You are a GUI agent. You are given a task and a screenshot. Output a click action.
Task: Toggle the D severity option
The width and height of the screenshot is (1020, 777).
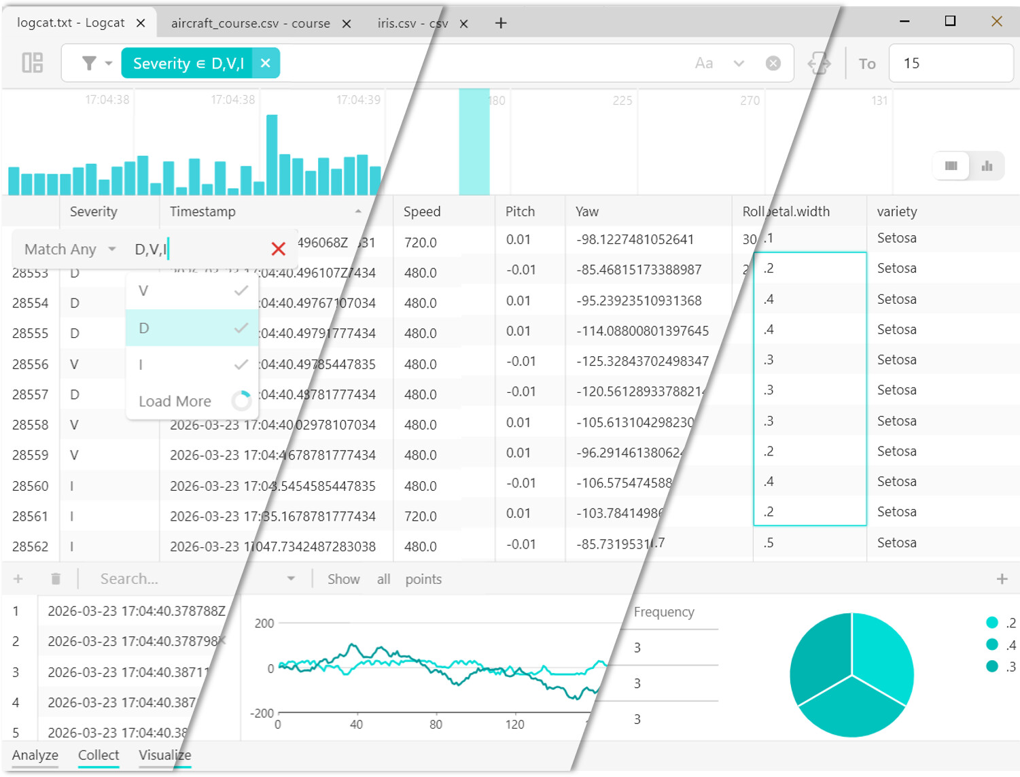pyautogui.click(x=192, y=328)
